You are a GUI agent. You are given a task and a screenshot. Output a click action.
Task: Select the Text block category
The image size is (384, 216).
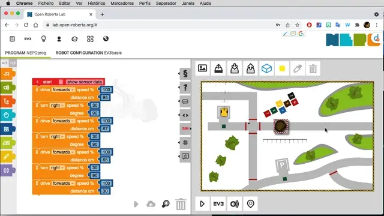[7, 143]
